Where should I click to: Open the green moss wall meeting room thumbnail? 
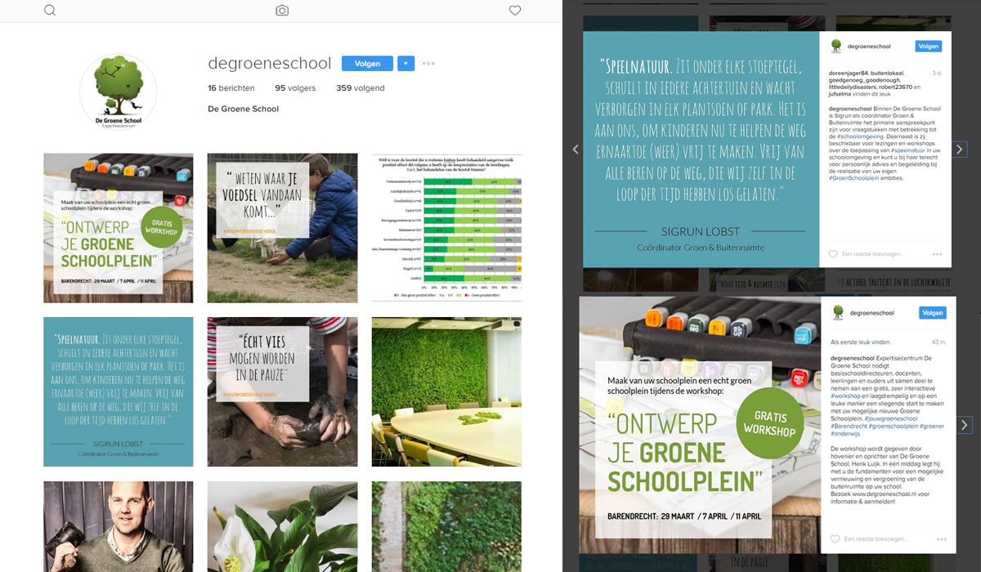tap(446, 392)
